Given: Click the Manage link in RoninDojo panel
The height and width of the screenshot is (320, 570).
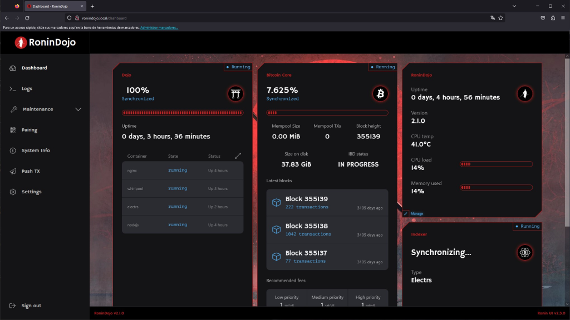Looking at the screenshot, I should (x=416, y=214).
